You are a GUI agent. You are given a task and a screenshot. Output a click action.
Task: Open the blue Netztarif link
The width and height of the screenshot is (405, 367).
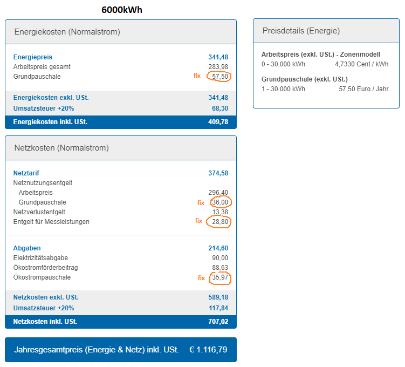(28, 173)
